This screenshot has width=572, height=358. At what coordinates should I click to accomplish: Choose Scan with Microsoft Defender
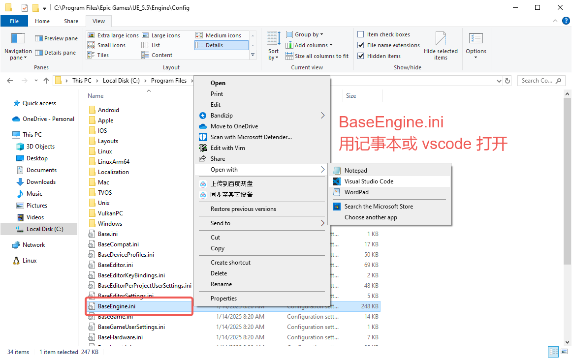coord(262,137)
